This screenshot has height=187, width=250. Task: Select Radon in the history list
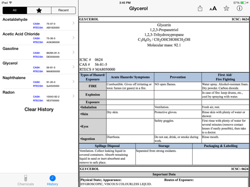[x=39, y=96]
